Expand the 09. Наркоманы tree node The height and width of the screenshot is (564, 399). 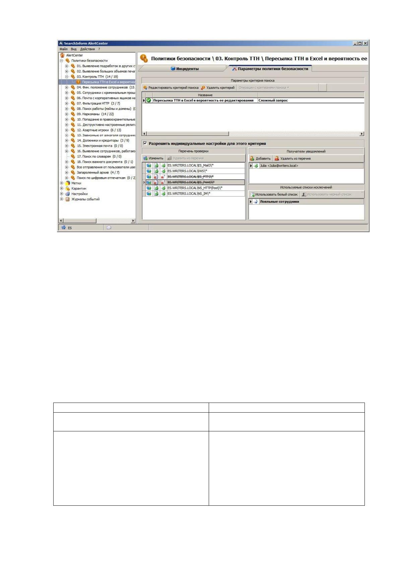67,114
